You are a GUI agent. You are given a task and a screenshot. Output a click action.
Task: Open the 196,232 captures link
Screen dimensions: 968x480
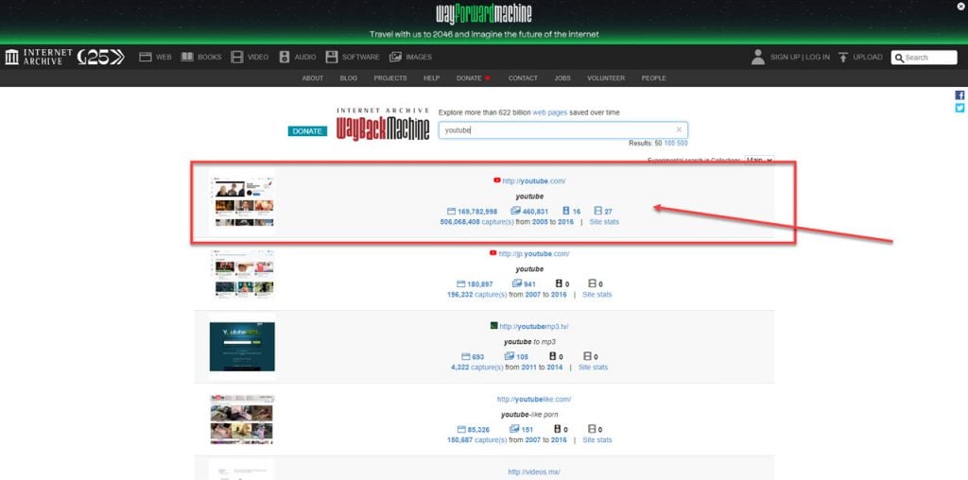coord(477,294)
